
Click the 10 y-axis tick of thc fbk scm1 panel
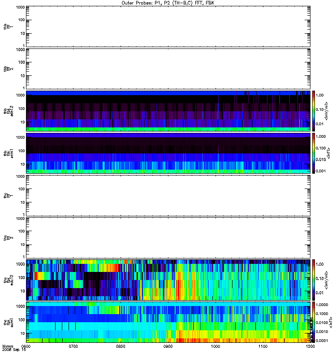(23, 333)
